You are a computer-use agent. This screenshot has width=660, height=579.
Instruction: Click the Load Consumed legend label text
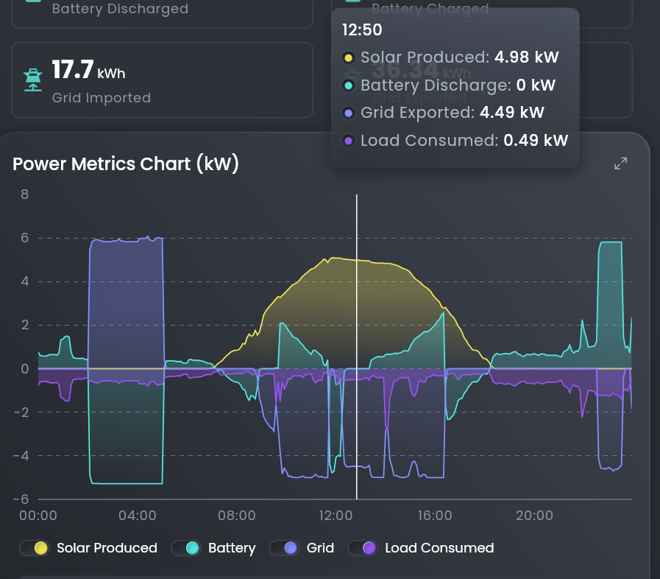coord(439,548)
